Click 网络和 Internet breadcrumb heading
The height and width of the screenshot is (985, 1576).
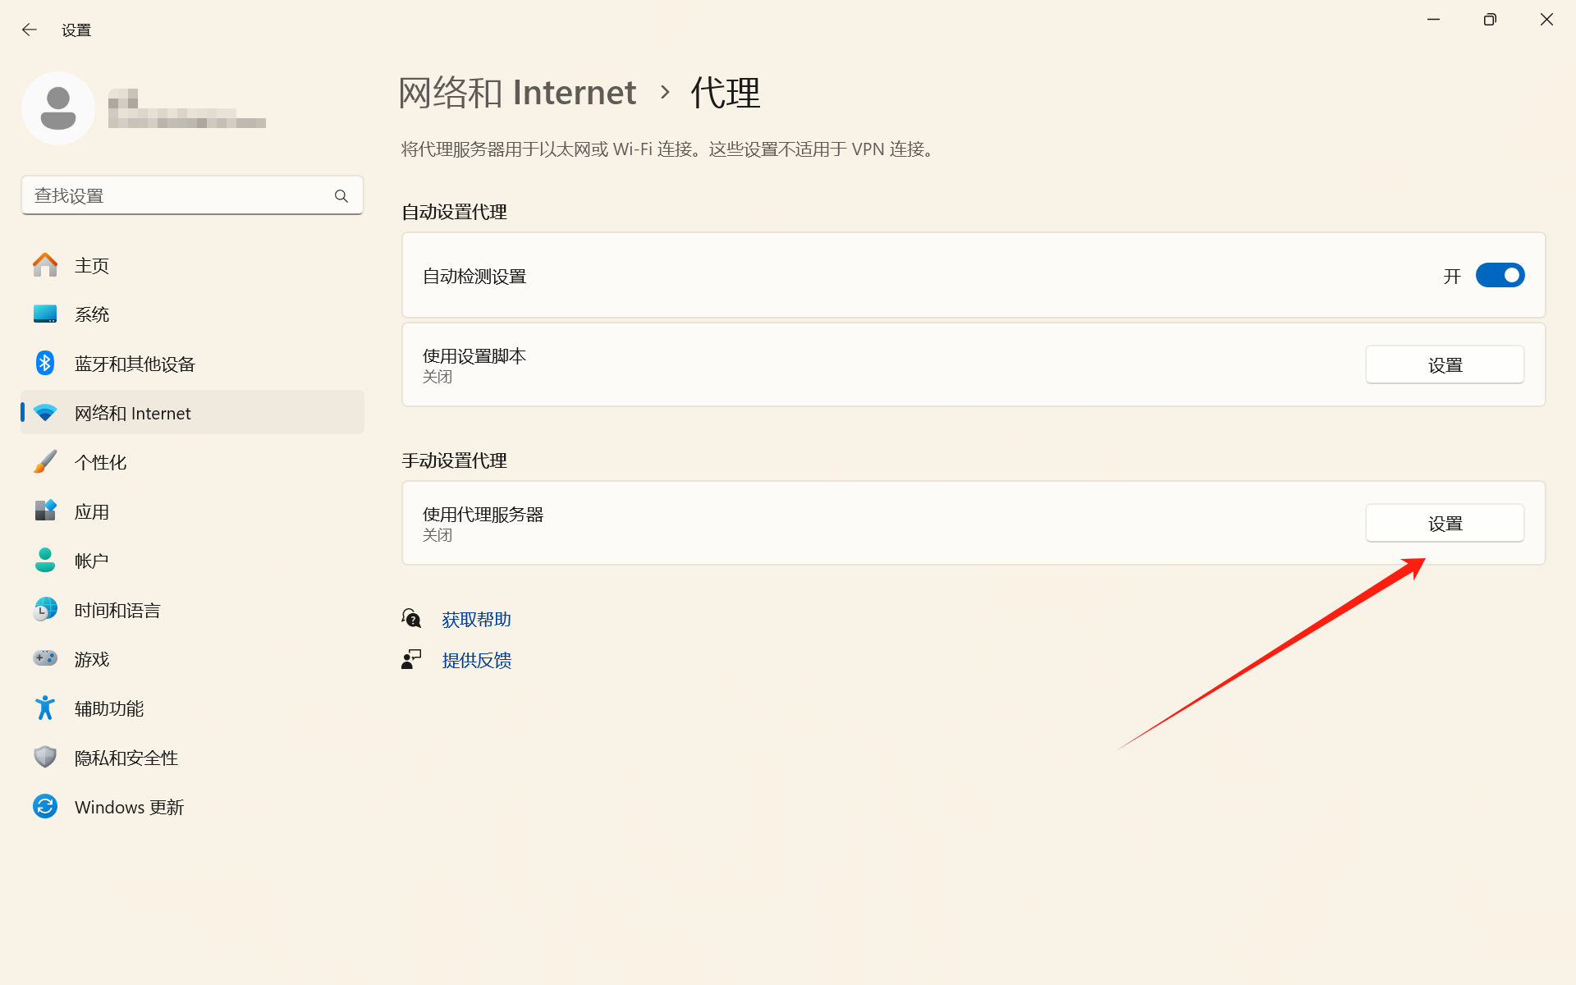[517, 93]
